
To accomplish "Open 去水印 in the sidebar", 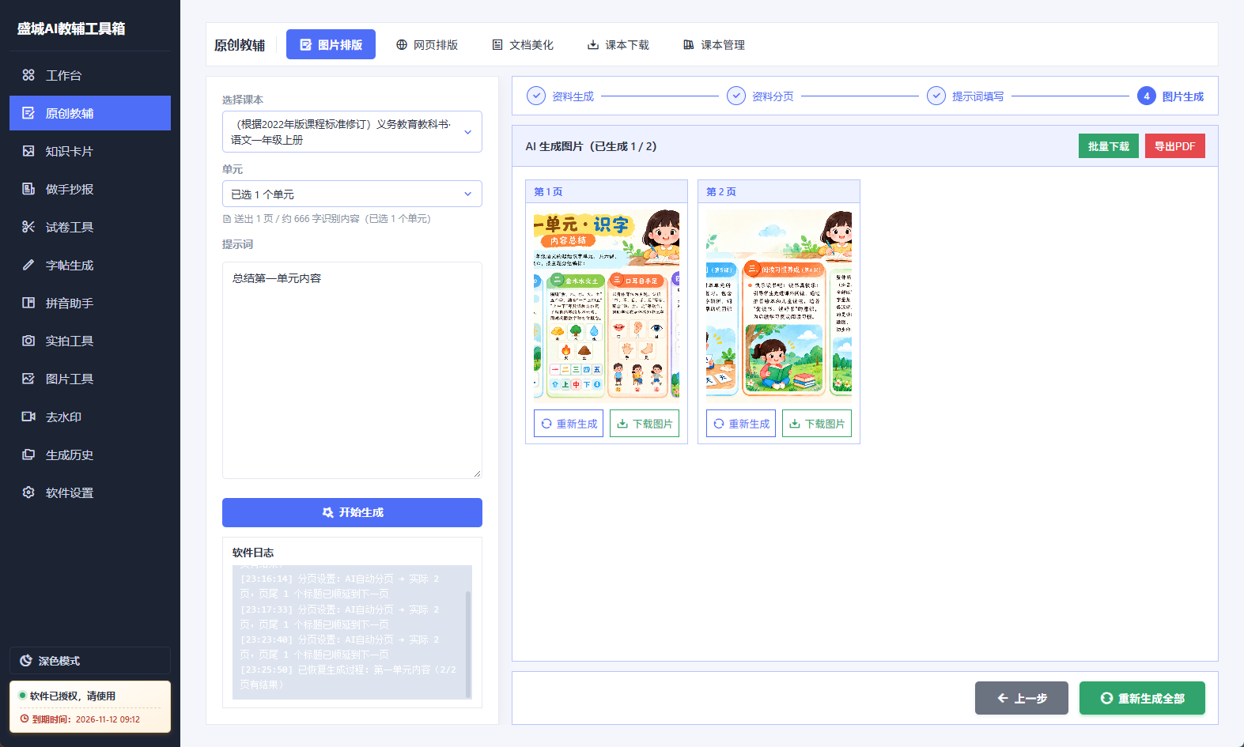I will click(90, 417).
